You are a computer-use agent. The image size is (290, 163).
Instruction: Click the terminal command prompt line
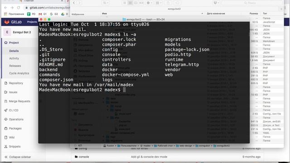pyautogui.click(x=82, y=90)
